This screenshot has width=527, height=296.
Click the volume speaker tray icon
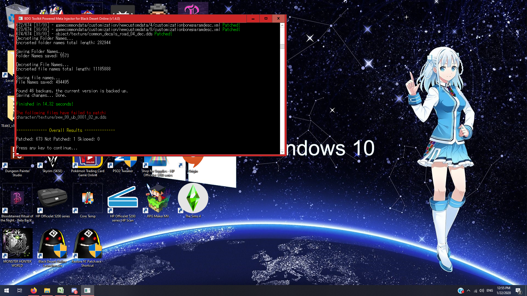pos(482,291)
